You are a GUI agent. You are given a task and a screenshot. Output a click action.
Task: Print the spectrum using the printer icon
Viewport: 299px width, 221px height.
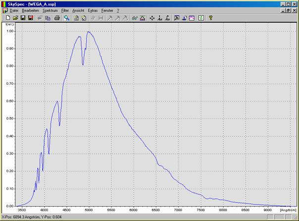(57, 18)
